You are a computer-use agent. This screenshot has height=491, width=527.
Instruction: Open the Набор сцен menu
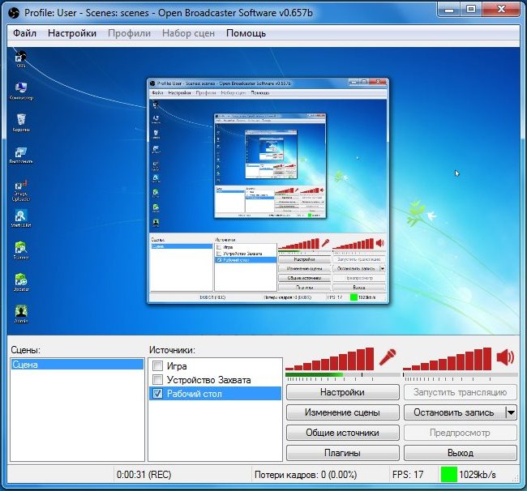click(188, 33)
